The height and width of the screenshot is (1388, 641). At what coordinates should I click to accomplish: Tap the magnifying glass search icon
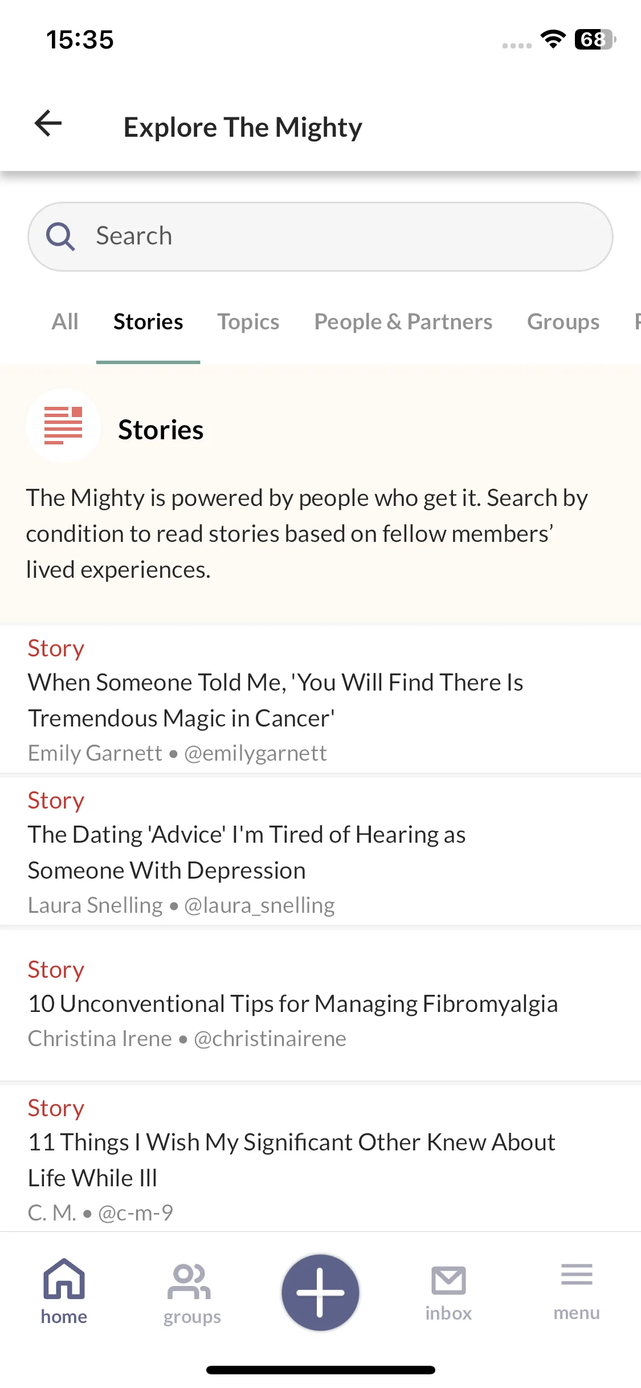point(60,236)
